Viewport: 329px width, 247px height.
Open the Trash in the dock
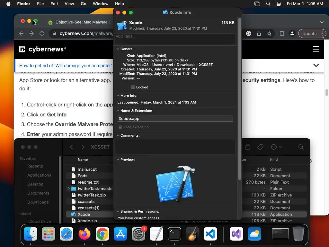coord(298,233)
